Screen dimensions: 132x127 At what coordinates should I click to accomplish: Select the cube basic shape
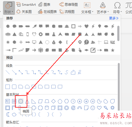point(53,108)
